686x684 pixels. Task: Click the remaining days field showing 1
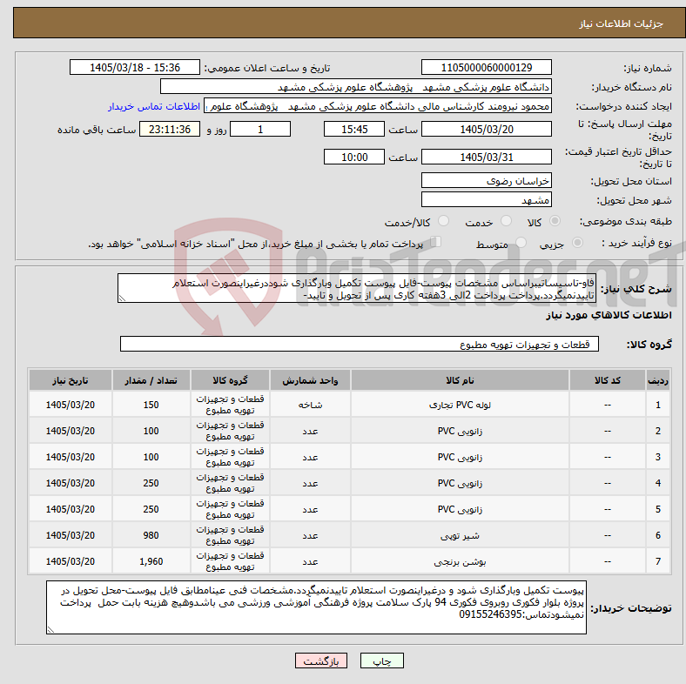coord(260,129)
